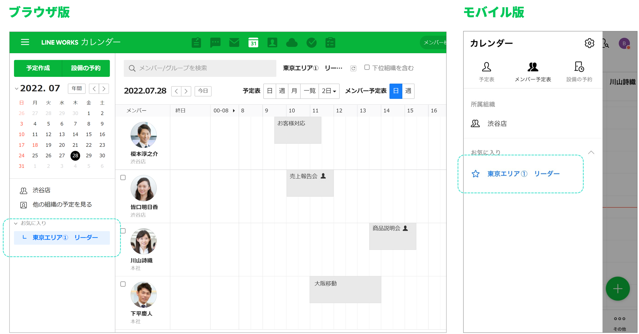Open the address book contacts icon

pos(272,43)
